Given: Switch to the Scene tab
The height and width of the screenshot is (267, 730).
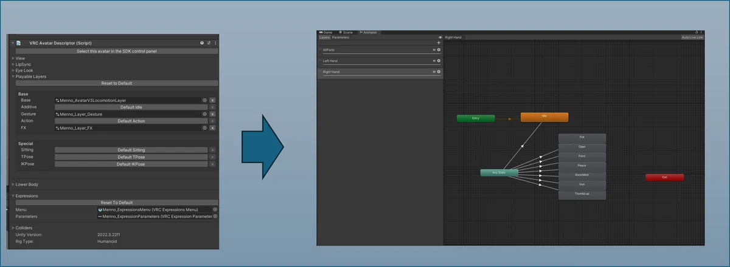Looking at the screenshot, I should click(347, 32).
